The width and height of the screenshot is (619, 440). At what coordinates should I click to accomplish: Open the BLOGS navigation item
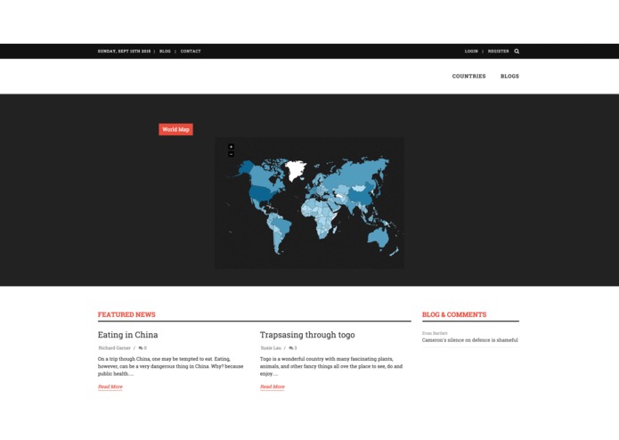point(509,77)
